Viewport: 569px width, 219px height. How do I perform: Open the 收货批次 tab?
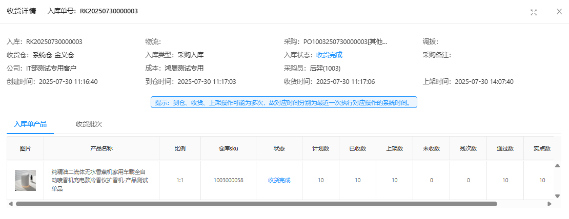[x=89, y=124]
